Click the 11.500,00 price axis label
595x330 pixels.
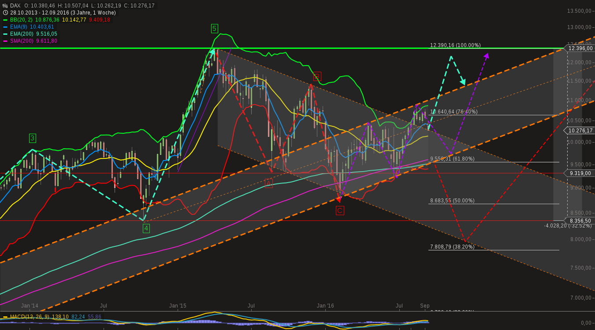579,81
